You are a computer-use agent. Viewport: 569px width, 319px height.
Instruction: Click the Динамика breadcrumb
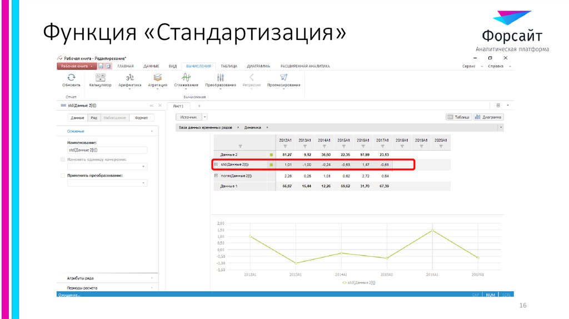(253, 127)
